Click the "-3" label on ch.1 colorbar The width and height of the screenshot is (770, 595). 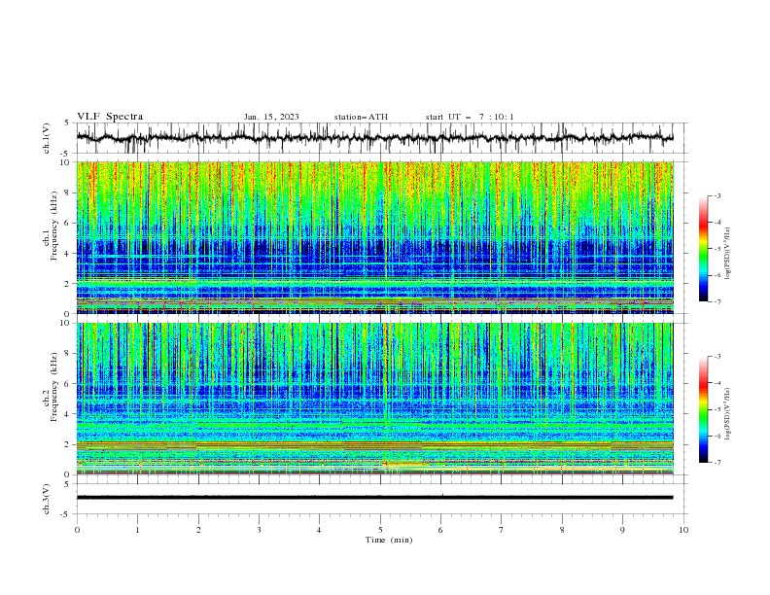point(717,195)
